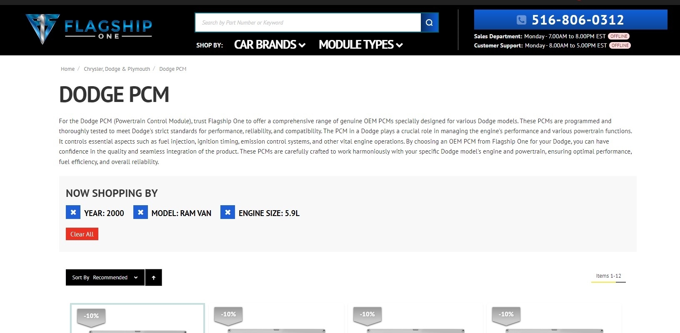
Task: Click the Now Shopping By heading
Action: tap(112, 193)
